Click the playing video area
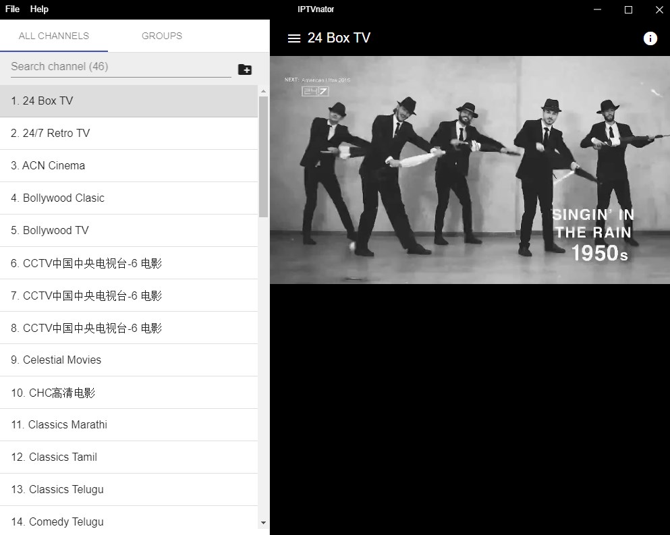670x535 pixels. pyautogui.click(x=470, y=169)
